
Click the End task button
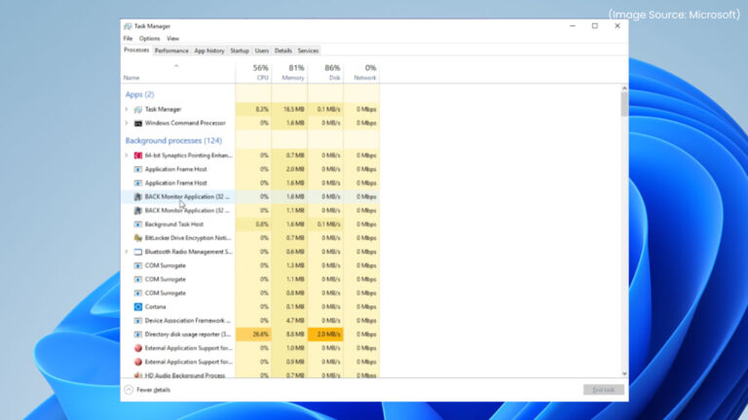tap(604, 390)
